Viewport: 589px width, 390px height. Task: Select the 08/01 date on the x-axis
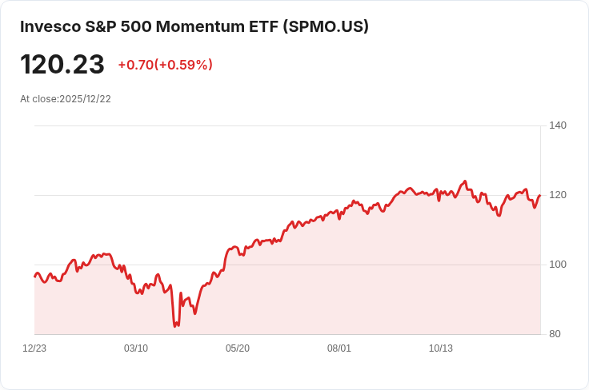coord(339,348)
